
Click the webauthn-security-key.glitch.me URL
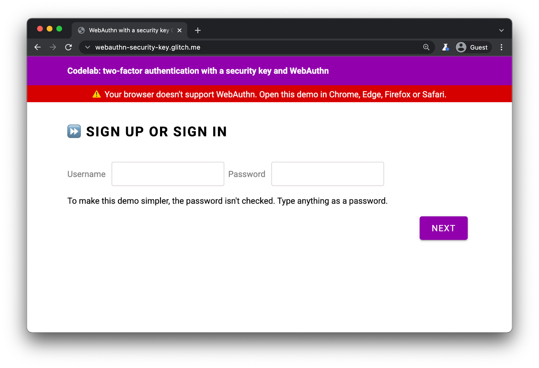pos(148,47)
